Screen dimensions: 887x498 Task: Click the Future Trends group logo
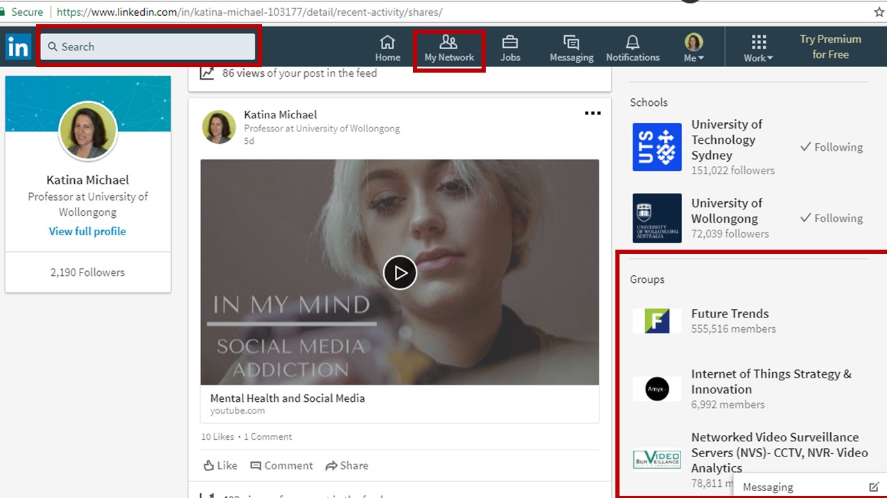657,320
